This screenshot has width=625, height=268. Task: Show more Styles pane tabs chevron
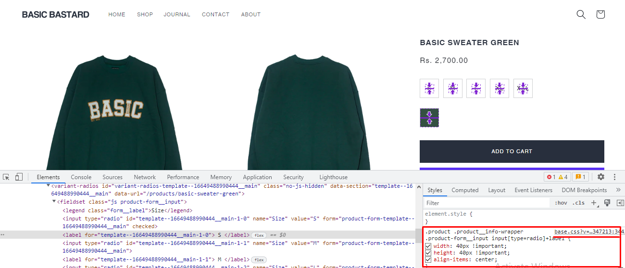618,190
